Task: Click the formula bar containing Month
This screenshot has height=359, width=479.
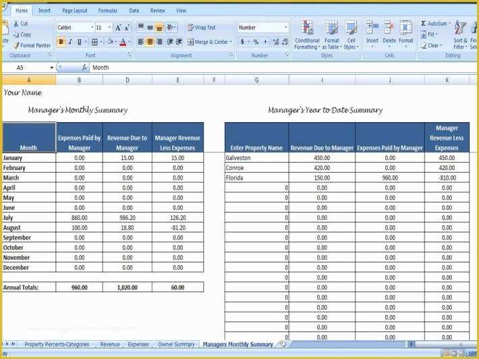Action: 283,67
